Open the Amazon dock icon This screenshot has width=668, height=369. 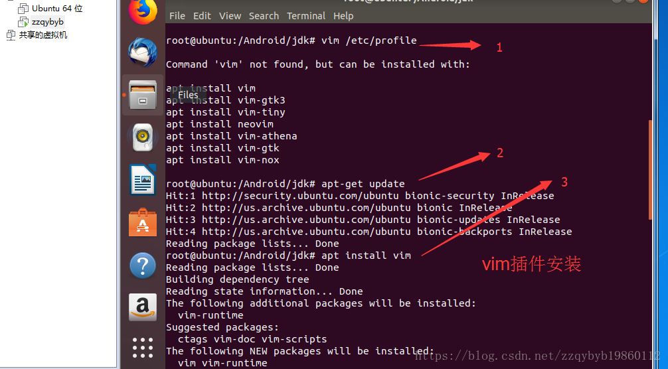click(143, 307)
